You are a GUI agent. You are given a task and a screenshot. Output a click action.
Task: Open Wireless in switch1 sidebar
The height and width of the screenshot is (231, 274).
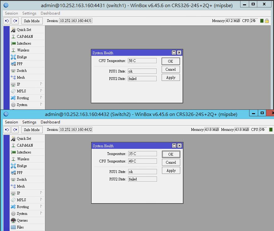(x=27, y=50)
